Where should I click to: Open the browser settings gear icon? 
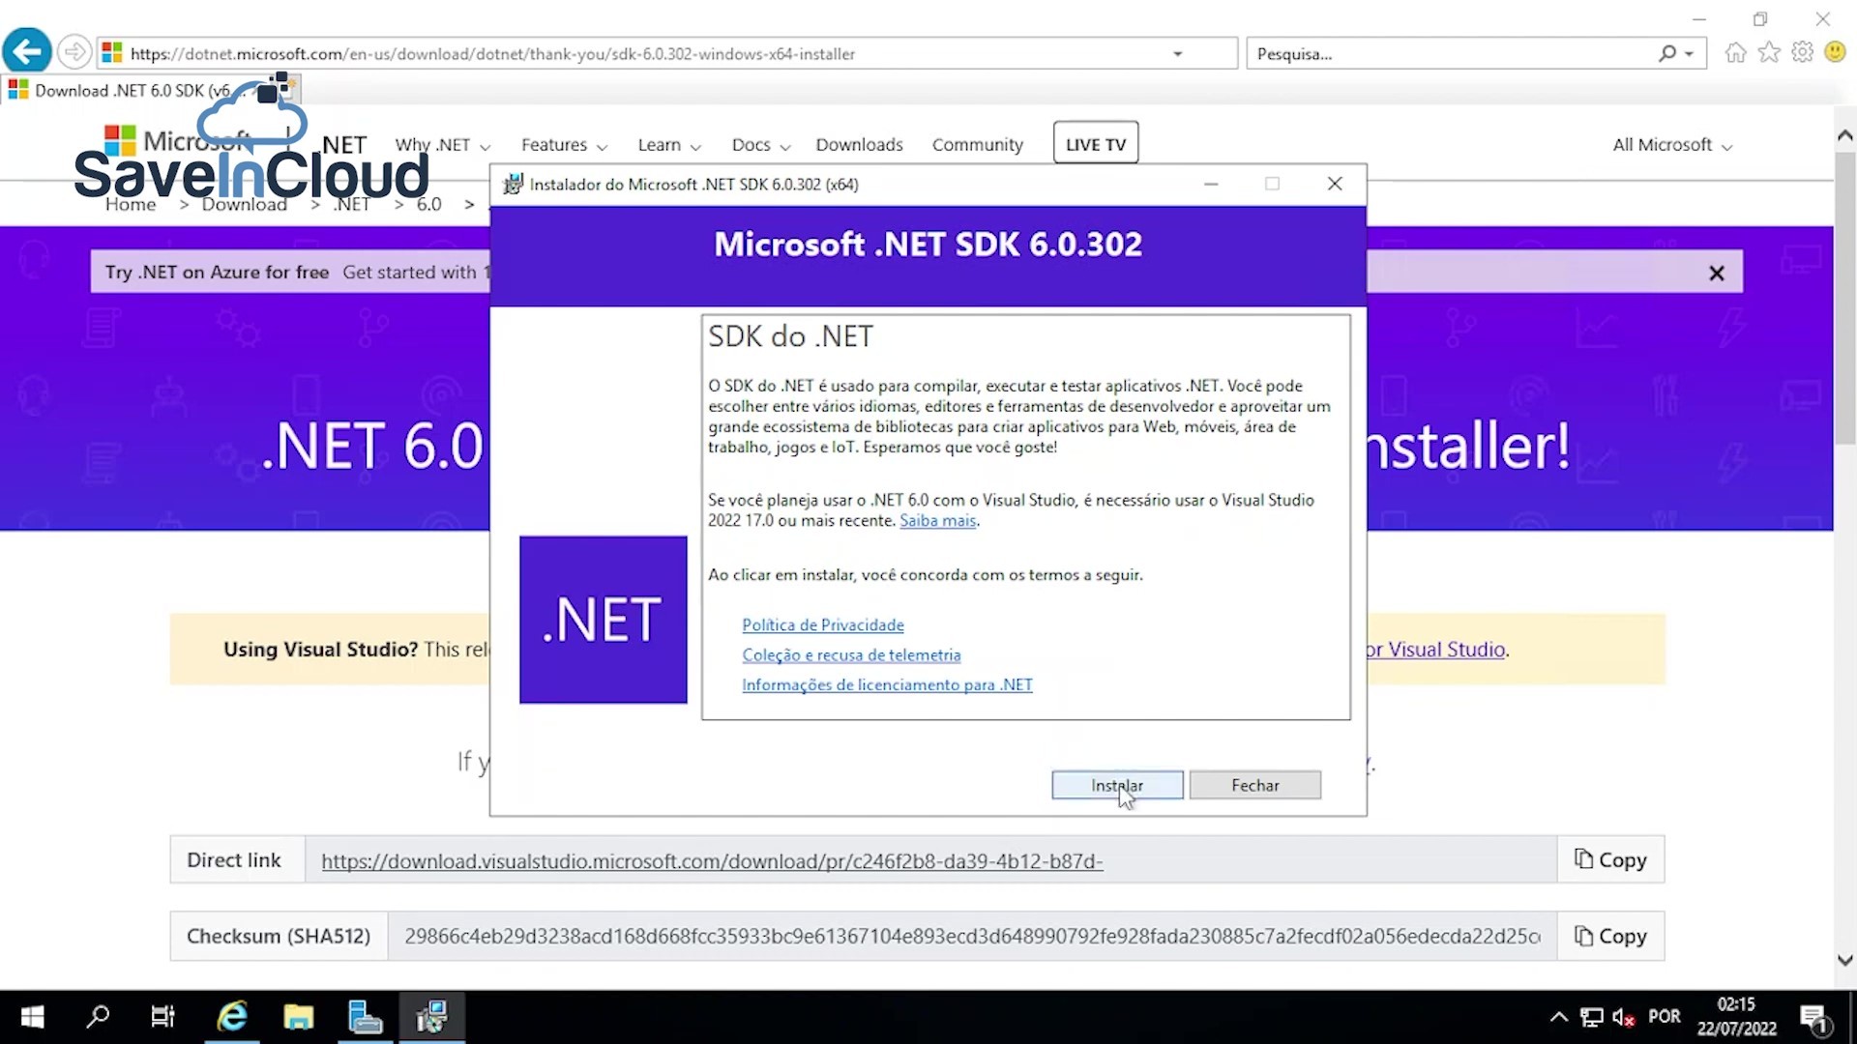click(x=1802, y=52)
